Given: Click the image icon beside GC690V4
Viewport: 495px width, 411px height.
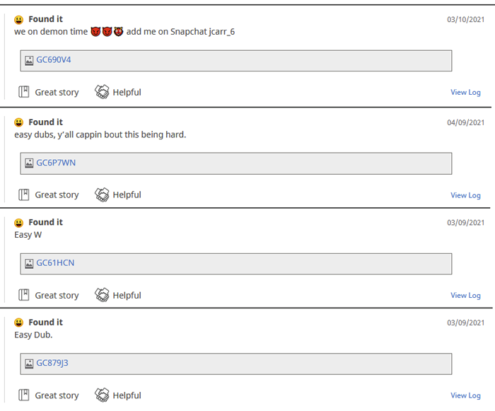Looking at the screenshot, I should pos(29,60).
